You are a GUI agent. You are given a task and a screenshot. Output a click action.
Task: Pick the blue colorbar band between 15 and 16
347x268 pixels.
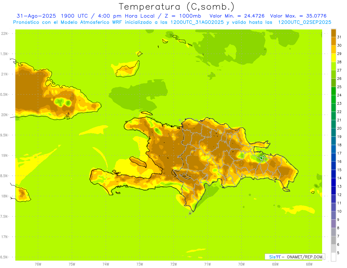[x=333, y=166]
